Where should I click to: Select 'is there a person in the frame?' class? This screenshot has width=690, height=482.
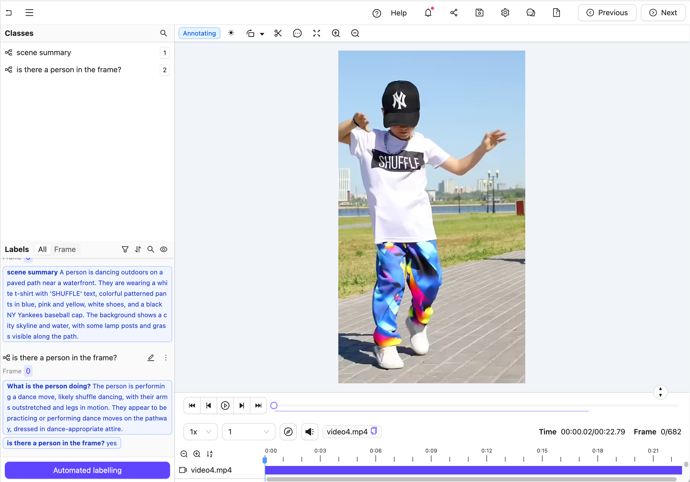coord(87,70)
